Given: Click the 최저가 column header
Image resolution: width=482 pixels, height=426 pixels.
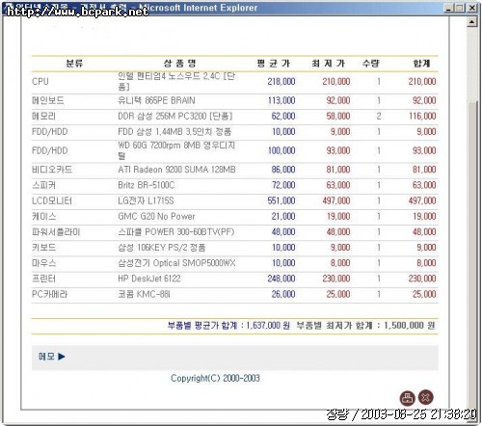Looking at the screenshot, I should click(328, 64).
